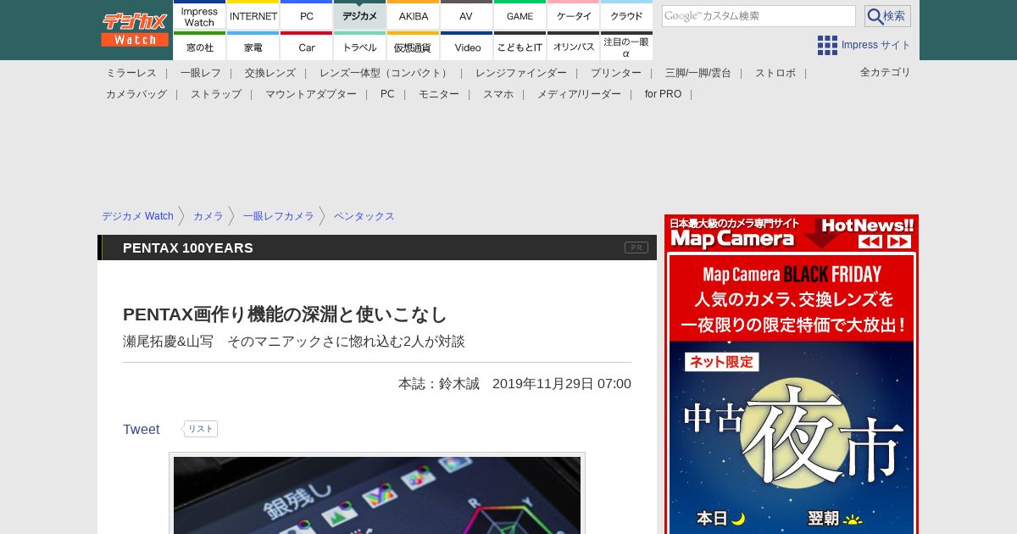
Task: Focus the Google custom search field
Action: tap(759, 16)
